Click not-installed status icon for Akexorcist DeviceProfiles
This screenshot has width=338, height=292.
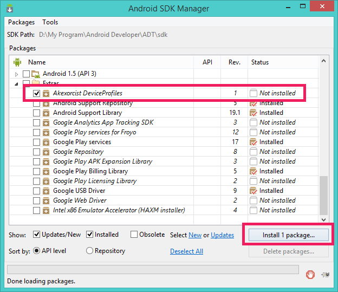click(253, 93)
